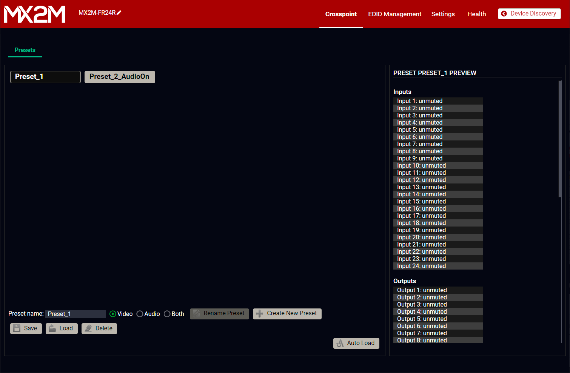
Task: Click the Auto Load icon
Action: click(x=340, y=343)
